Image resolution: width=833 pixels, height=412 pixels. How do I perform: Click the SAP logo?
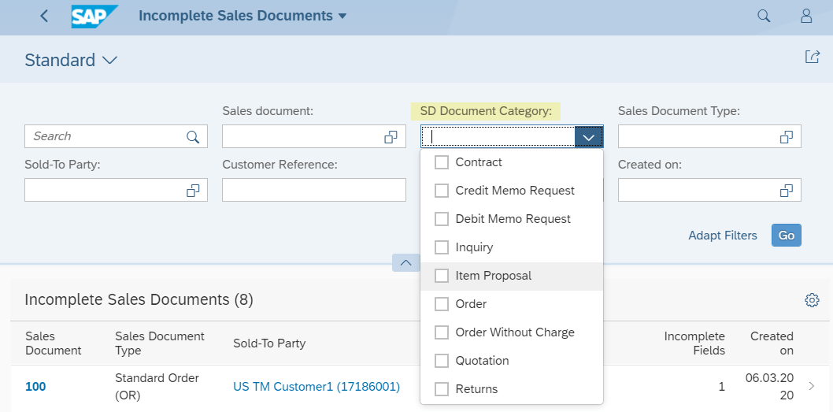[94, 16]
